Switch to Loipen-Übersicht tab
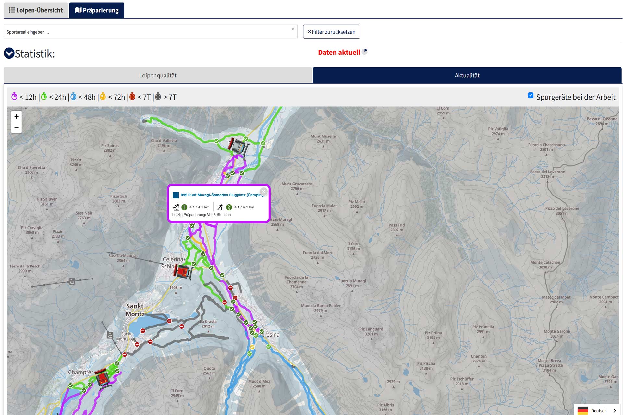The width and height of the screenshot is (623, 415). point(36,10)
